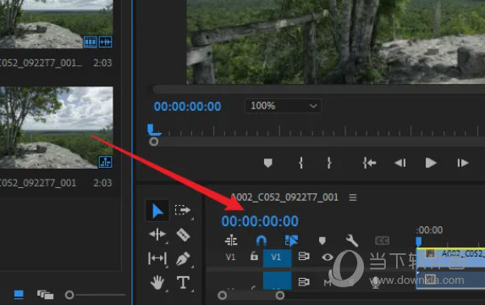Click program monitor zoom scroll handle
The image size is (485, 305).
click(153, 141)
